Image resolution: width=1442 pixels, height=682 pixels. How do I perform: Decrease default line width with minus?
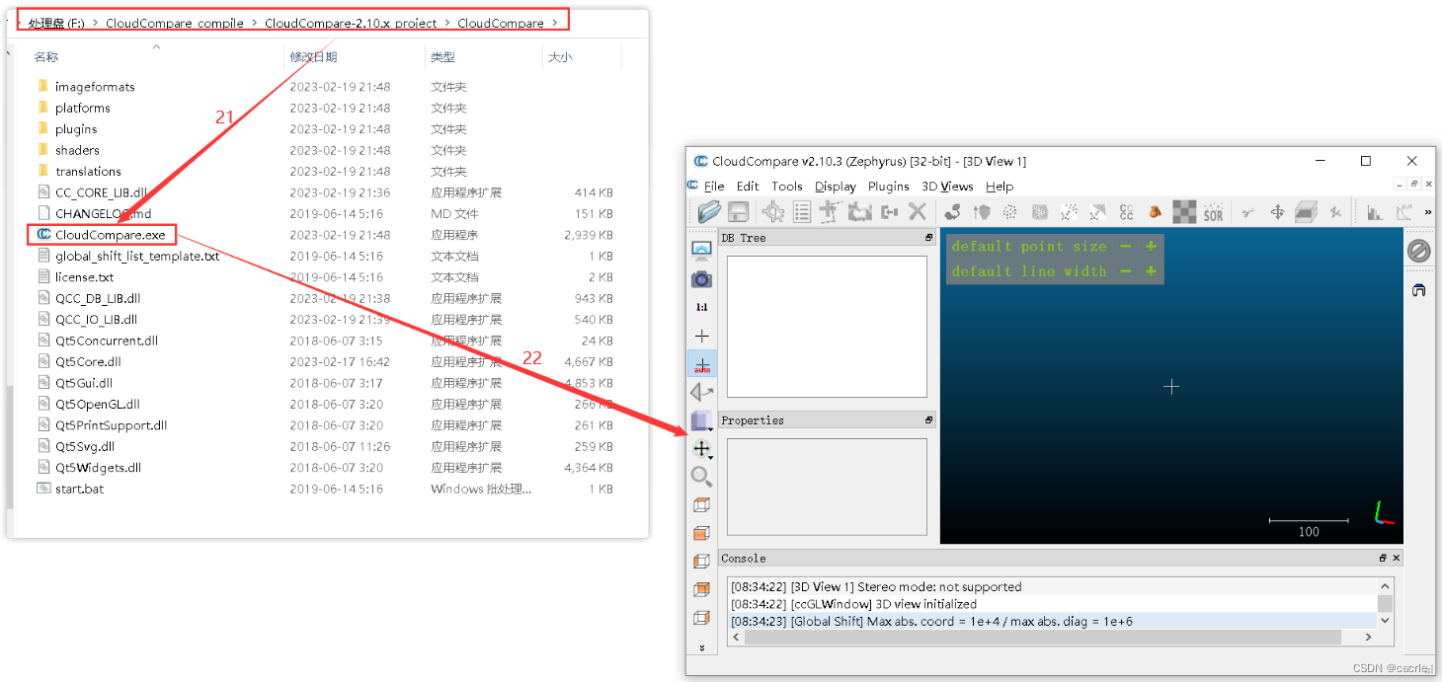tap(1126, 270)
